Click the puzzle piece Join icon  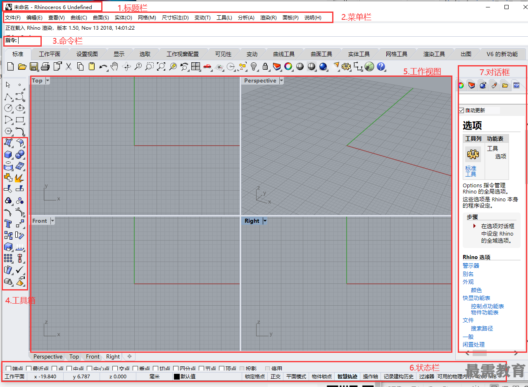coord(8,177)
